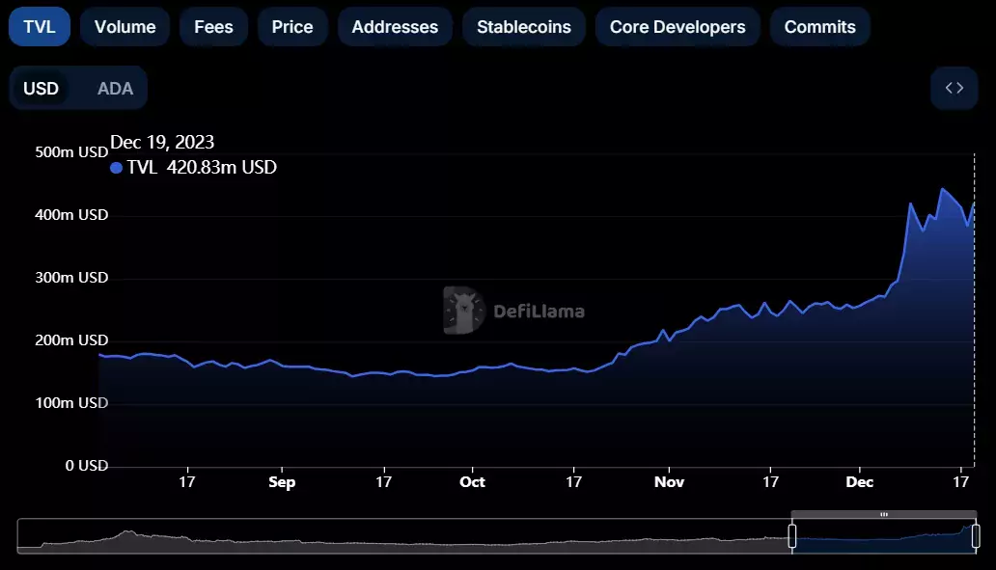This screenshot has height=570, width=996.
Task: Grab the left range slider handle
Action: 792,536
